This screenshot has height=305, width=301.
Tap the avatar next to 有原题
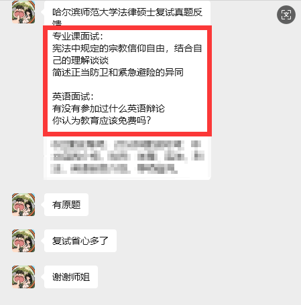[23, 205]
